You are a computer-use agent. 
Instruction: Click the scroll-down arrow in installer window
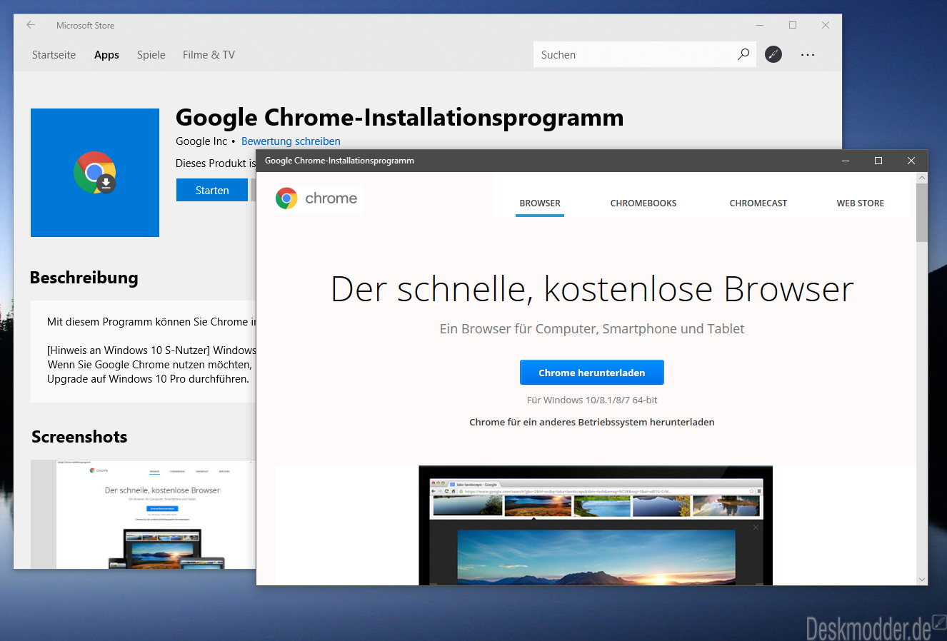922,579
